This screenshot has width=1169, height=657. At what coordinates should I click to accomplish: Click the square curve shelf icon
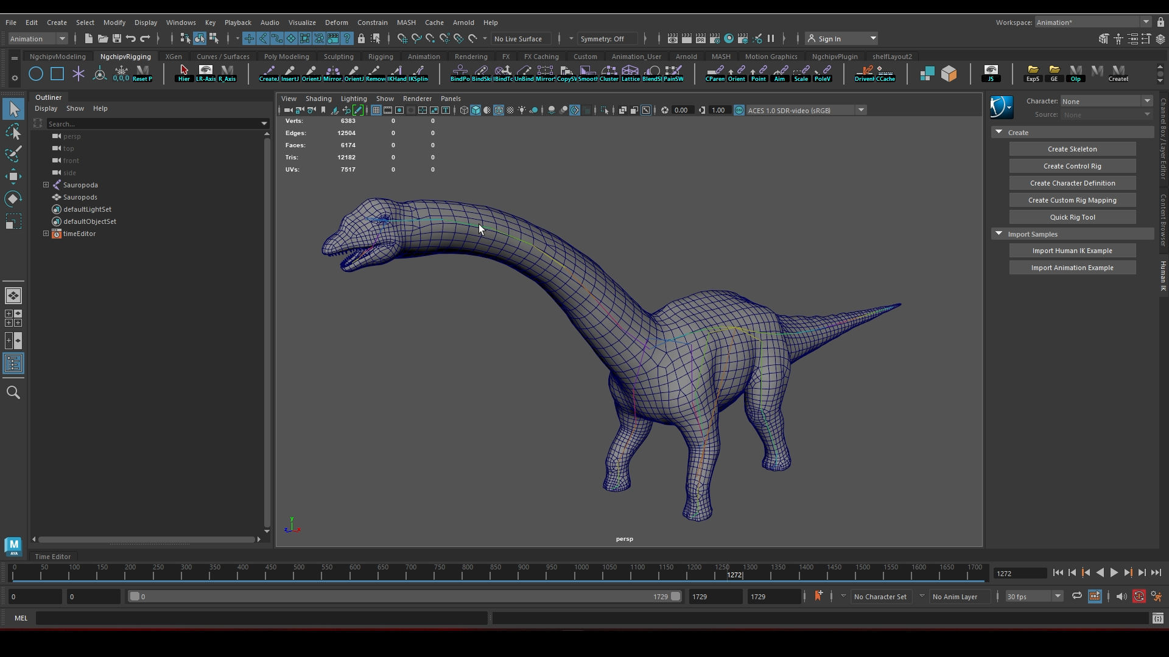pos(57,74)
